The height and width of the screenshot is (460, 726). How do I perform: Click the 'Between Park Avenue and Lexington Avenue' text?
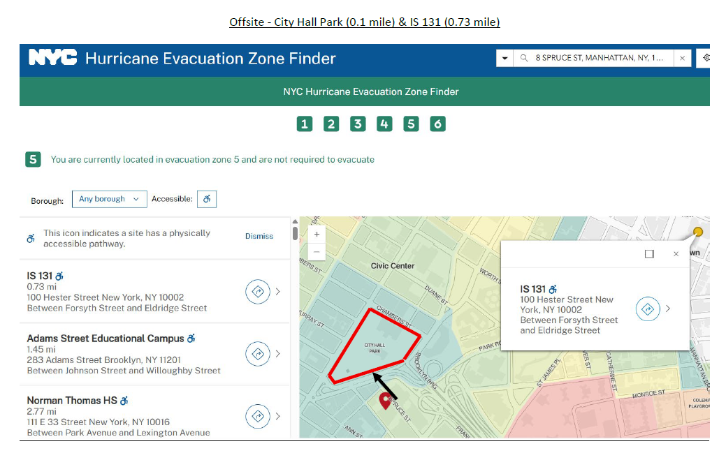119,433
